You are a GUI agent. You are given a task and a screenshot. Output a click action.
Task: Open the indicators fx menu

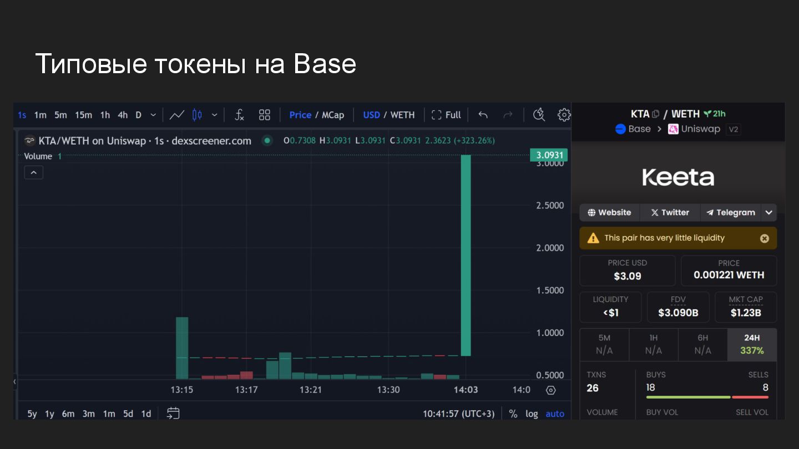click(x=239, y=115)
